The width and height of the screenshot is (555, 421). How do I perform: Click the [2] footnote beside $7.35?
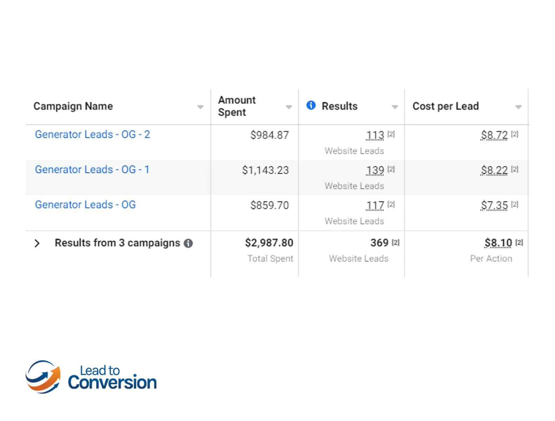tap(514, 204)
